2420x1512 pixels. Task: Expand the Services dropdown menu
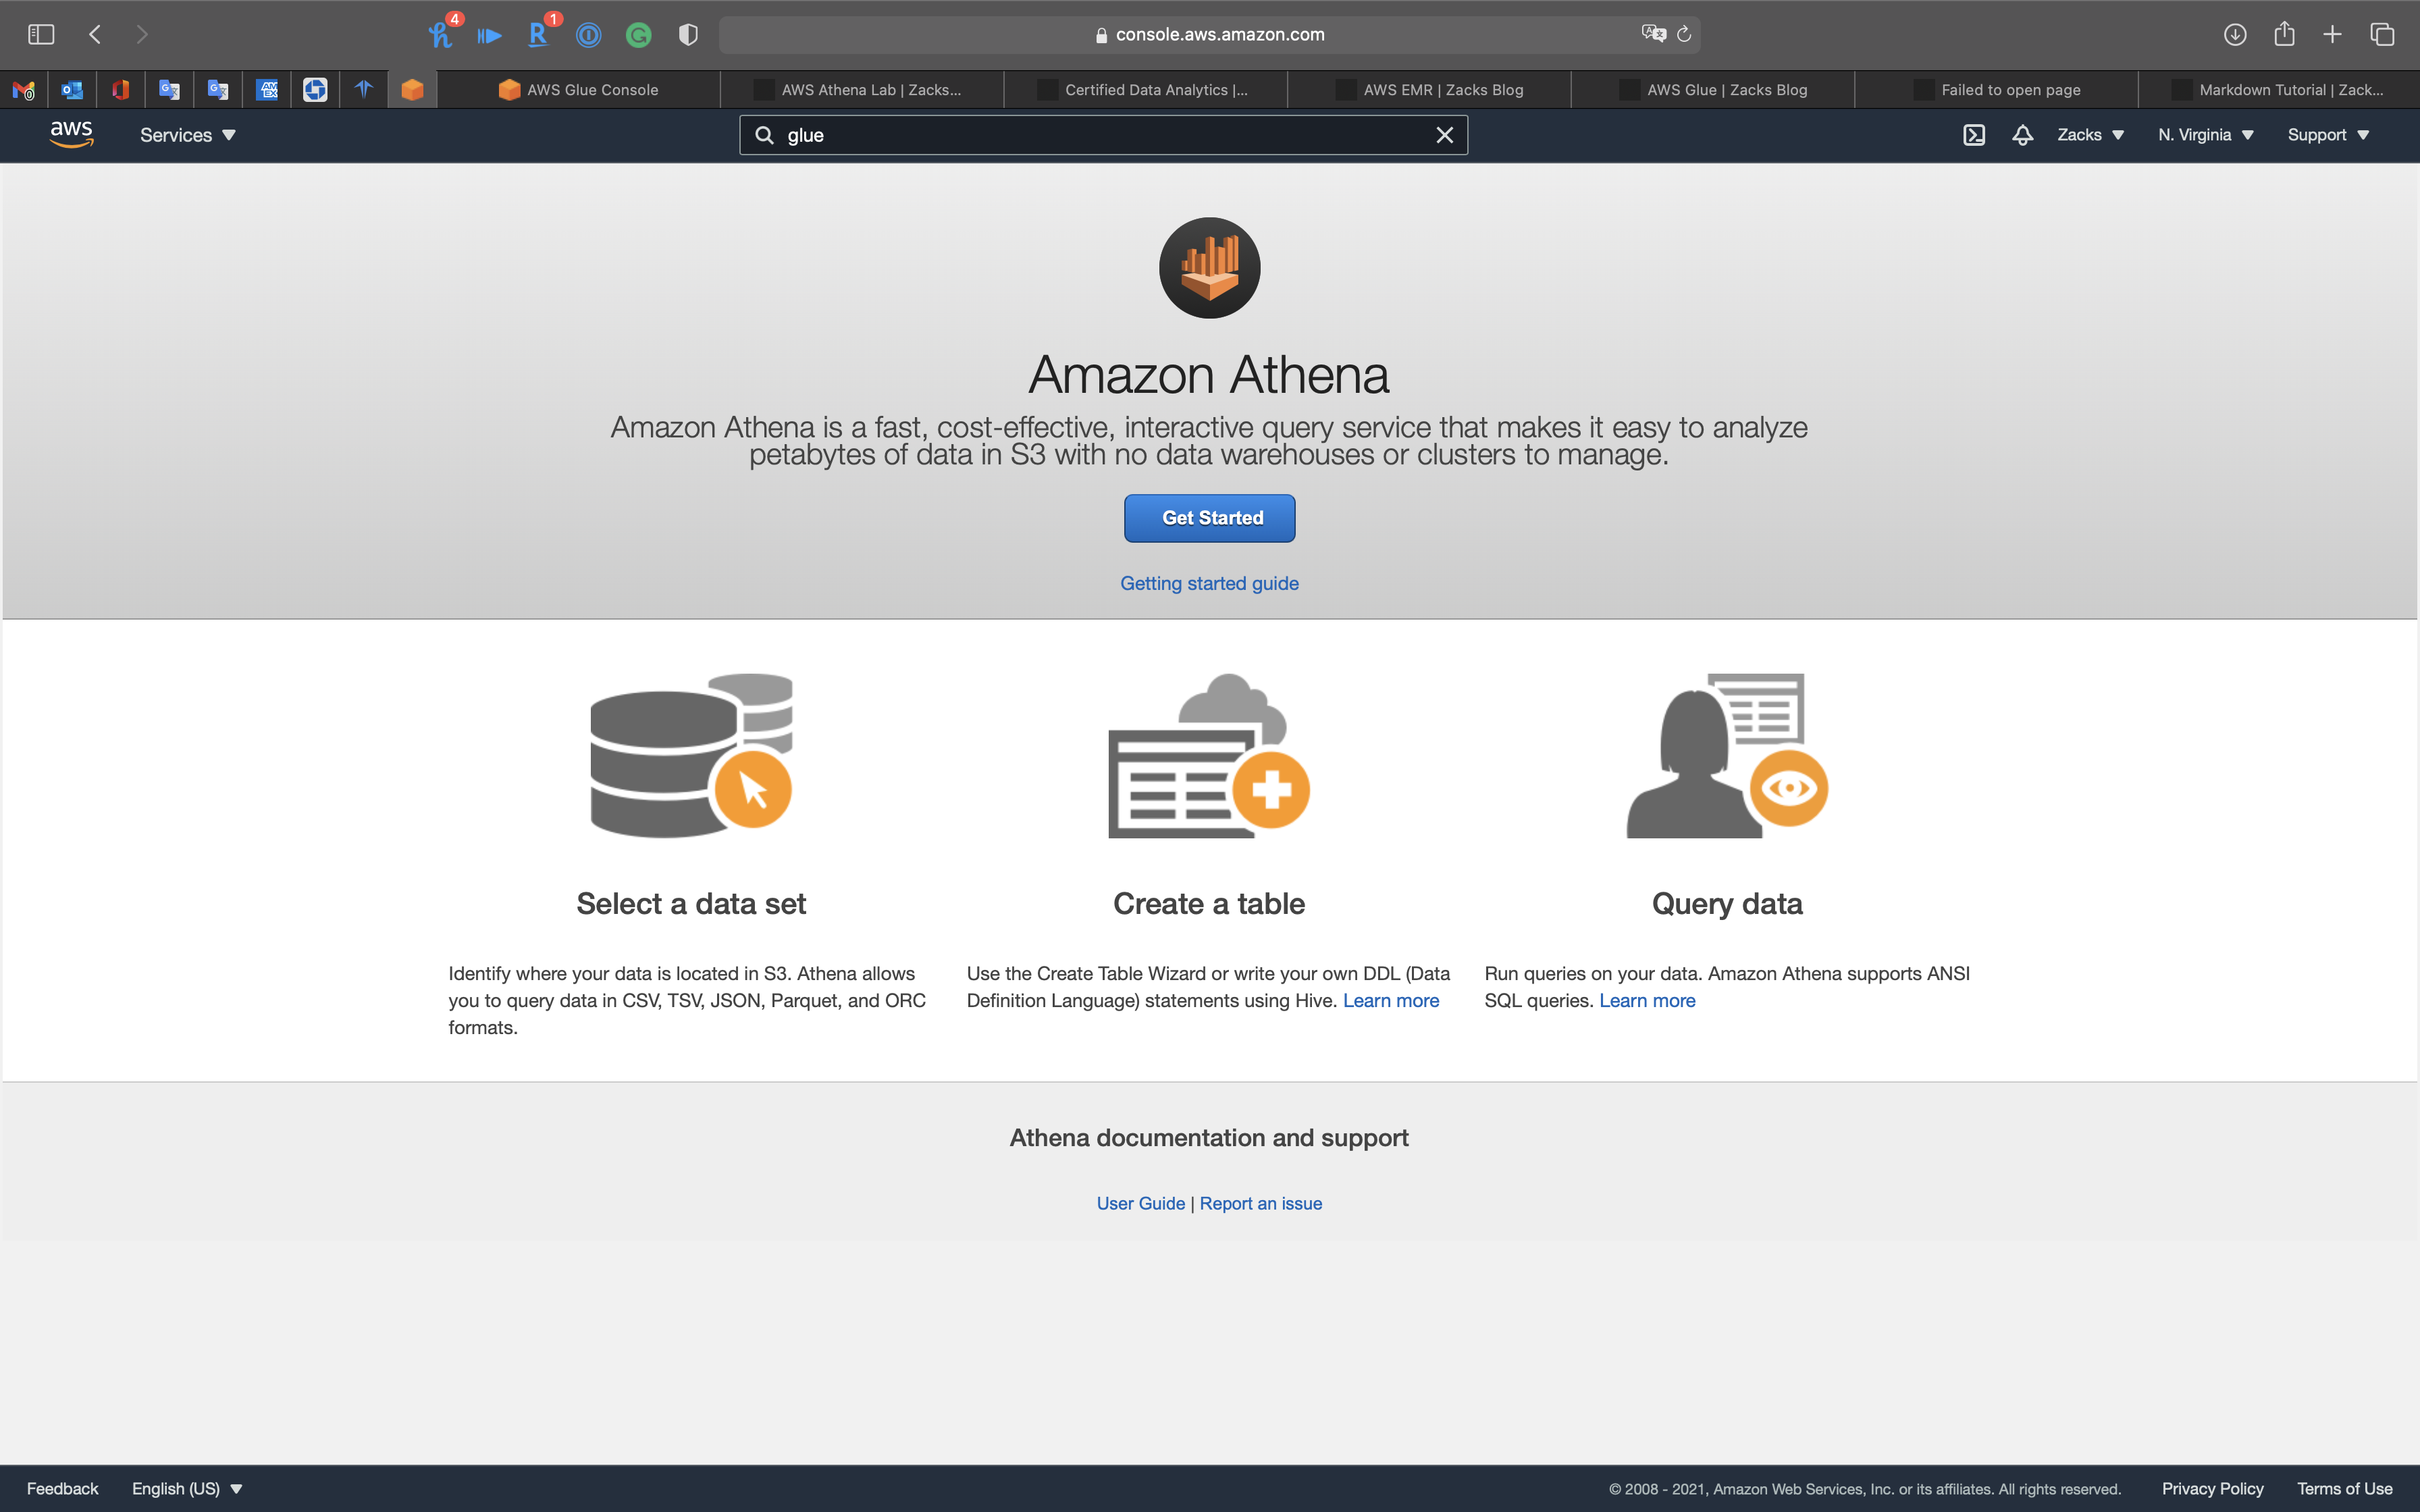coord(188,135)
